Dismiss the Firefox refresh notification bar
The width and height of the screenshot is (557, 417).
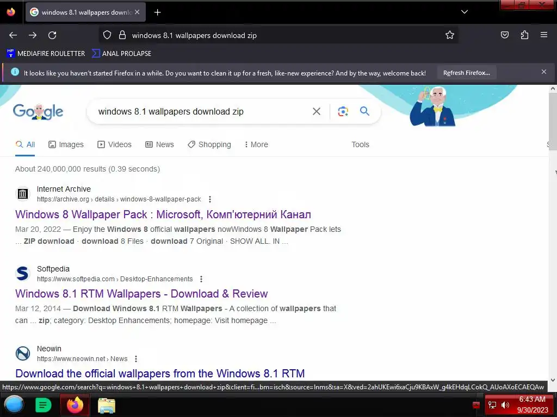click(544, 72)
